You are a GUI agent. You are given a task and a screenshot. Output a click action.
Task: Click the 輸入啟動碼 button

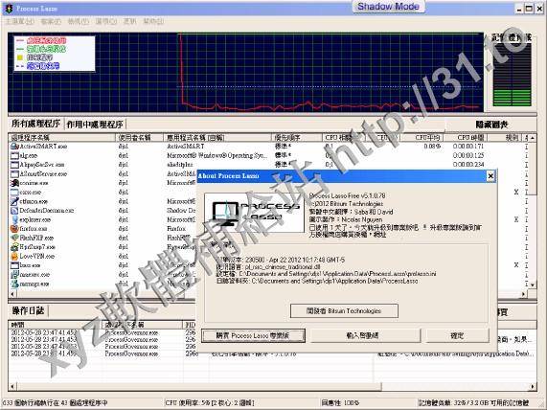[x=365, y=335]
